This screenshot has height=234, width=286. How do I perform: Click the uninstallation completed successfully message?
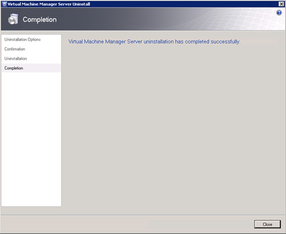pyautogui.click(x=154, y=42)
